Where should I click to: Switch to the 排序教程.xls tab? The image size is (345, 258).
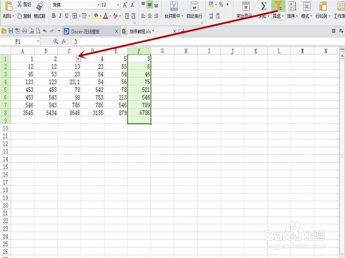(142, 31)
